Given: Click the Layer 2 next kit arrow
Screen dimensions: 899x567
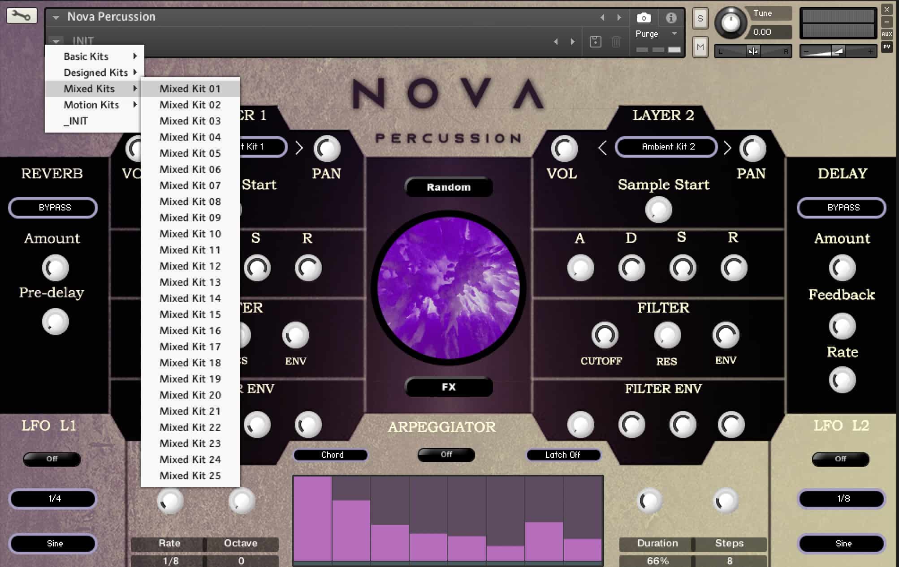Looking at the screenshot, I should [727, 147].
